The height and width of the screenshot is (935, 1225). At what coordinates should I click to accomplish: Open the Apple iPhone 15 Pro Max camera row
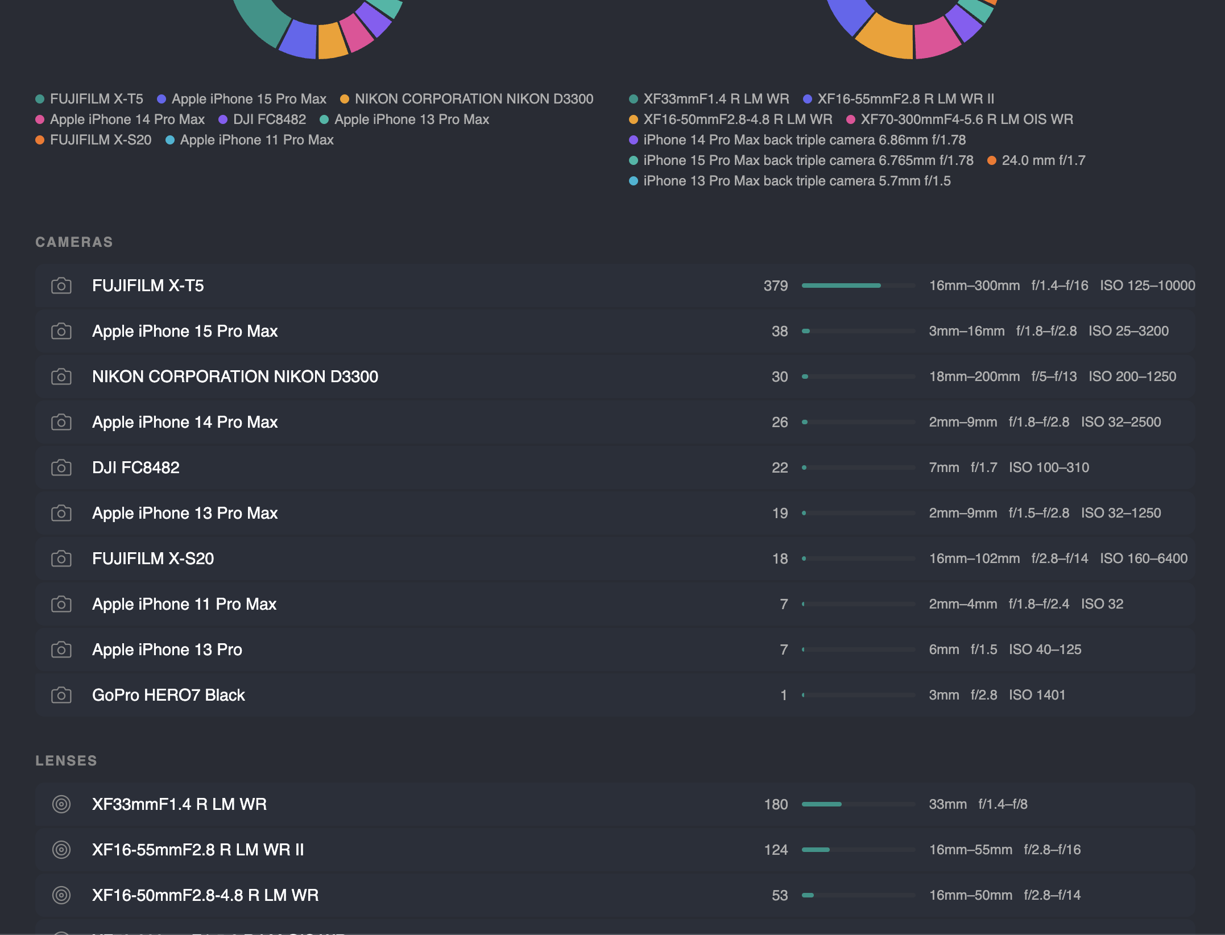click(x=185, y=331)
